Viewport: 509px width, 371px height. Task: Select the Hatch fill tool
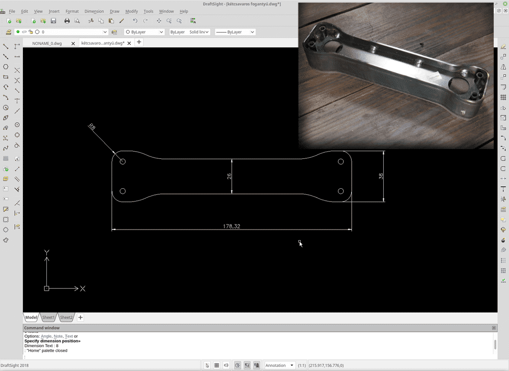point(6,159)
